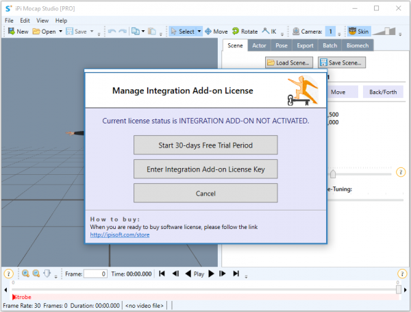411x312 pixels.
Task: Click Enter Integration Add-on License Key
Action: pos(206,169)
